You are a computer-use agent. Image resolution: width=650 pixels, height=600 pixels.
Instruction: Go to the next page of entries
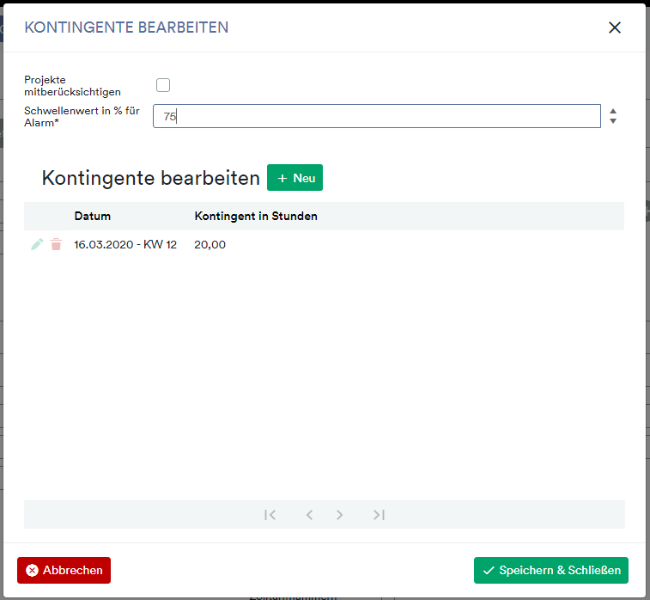coord(339,515)
